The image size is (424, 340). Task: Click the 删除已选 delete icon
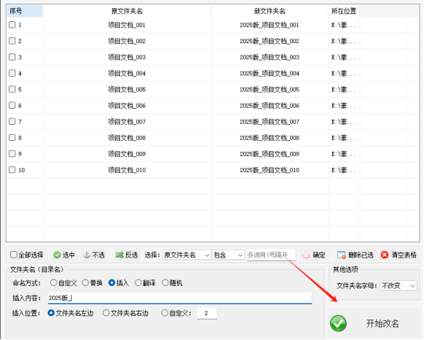pyautogui.click(x=341, y=255)
